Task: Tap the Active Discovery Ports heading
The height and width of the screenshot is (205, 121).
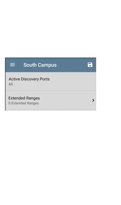Action: click(x=29, y=79)
